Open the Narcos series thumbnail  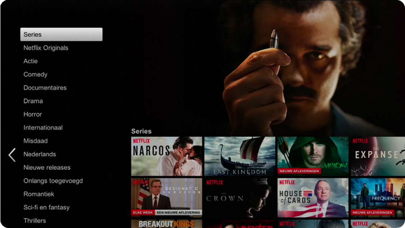pos(167,156)
